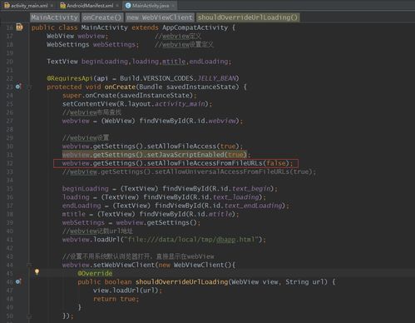Image resolution: width=415 pixels, height=323 pixels.
Task: Click the setAllowFileAccessFromFileURLs(false) line
Action: click(x=177, y=163)
